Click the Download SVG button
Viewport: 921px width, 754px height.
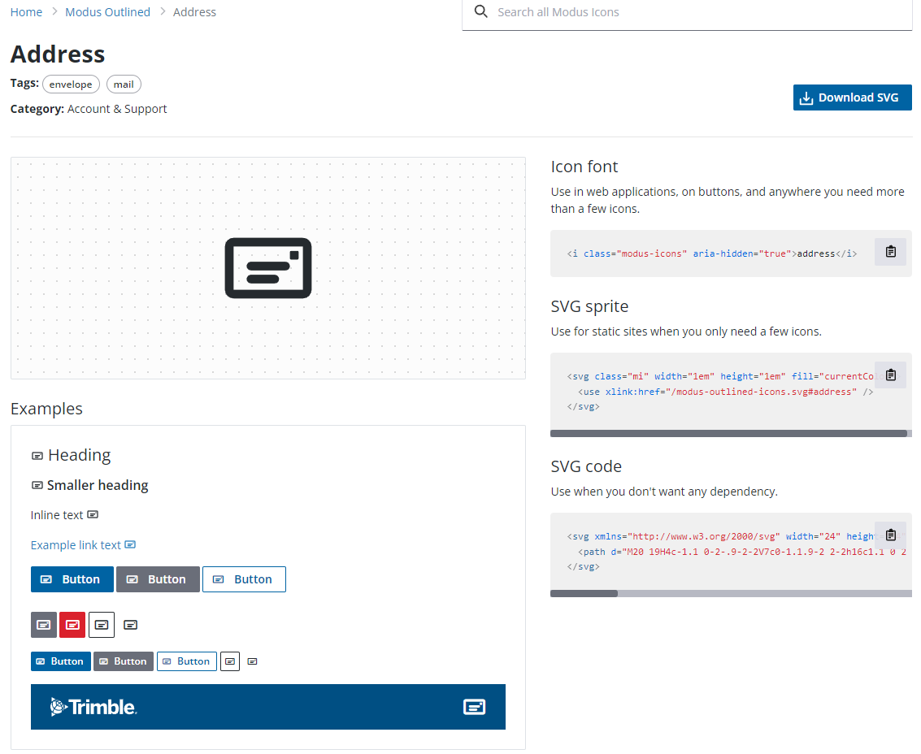pos(852,97)
